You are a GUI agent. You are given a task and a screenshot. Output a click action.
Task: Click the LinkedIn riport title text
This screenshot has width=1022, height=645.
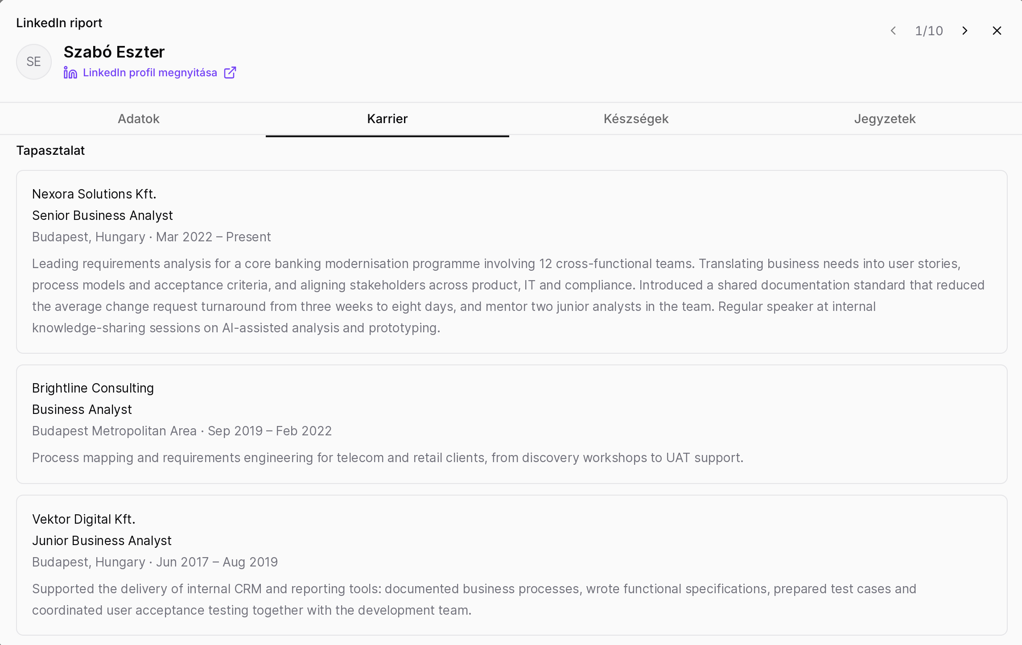coord(59,23)
